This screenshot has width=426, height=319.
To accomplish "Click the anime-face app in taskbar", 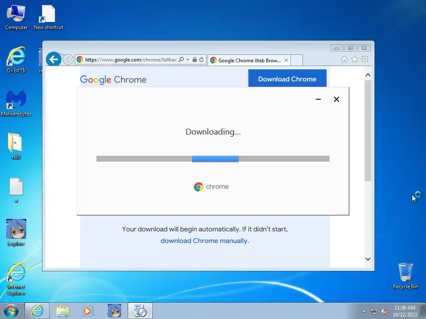I will pos(114,311).
